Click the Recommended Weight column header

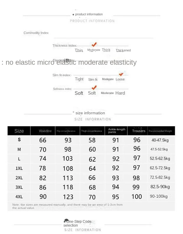pos(160,131)
